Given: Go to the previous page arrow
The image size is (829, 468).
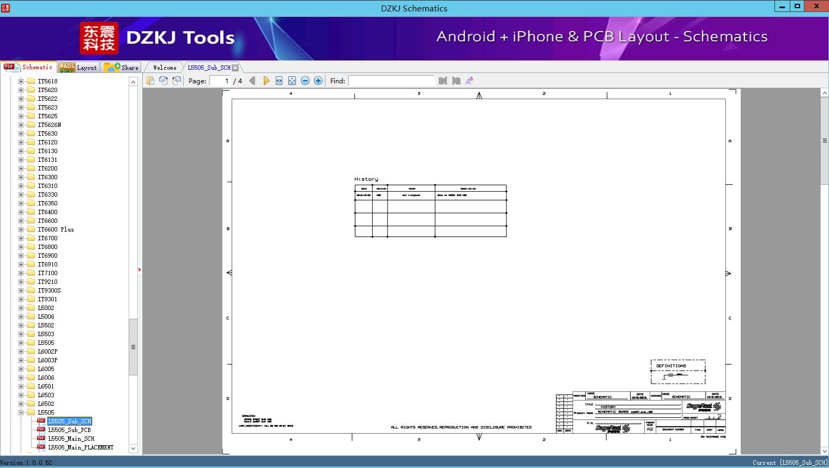Looking at the screenshot, I should click(x=252, y=81).
